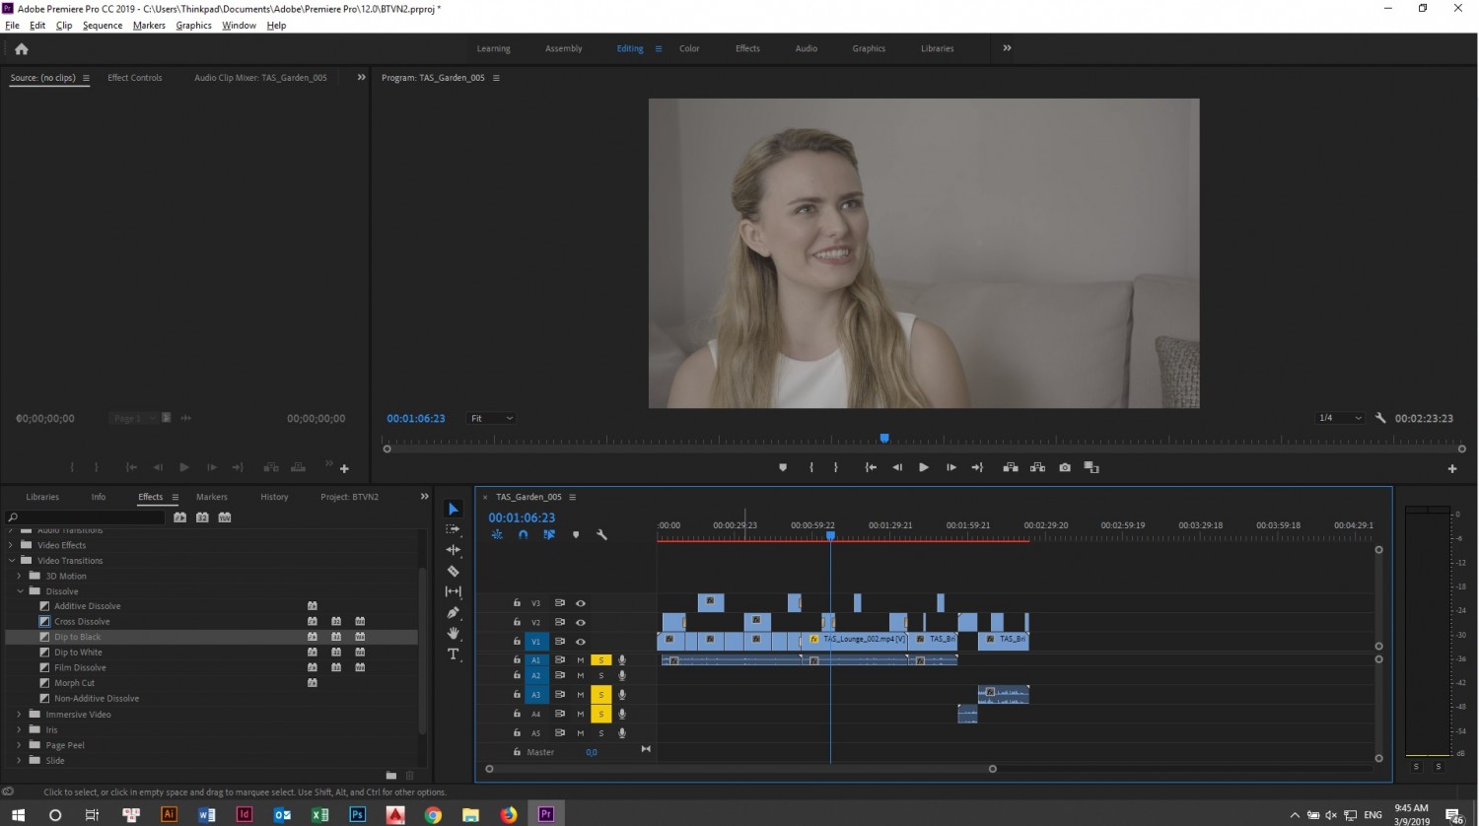Screen dimensions: 1479x826
Task: Open timeline display settings wrench
Action: tap(601, 535)
